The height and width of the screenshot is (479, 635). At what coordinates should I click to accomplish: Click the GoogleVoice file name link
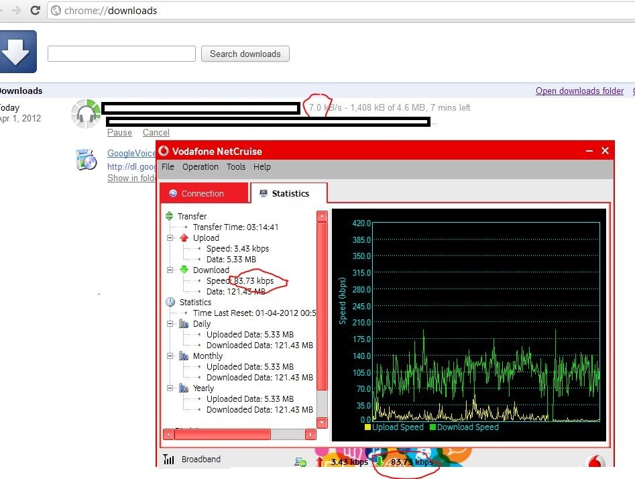point(131,153)
